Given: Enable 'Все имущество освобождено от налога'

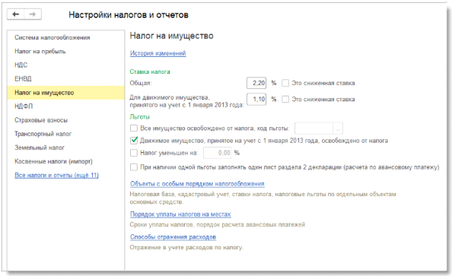Looking at the screenshot, I should (134, 128).
